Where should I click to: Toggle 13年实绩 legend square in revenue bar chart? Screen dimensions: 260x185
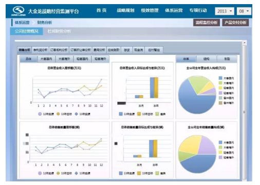pos(121,114)
